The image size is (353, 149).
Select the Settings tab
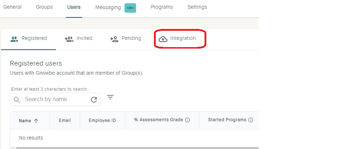pos(197,7)
